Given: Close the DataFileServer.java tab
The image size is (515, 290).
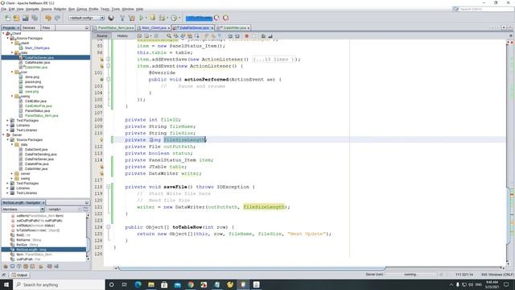Looking at the screenshot, I should pos(212,28).
